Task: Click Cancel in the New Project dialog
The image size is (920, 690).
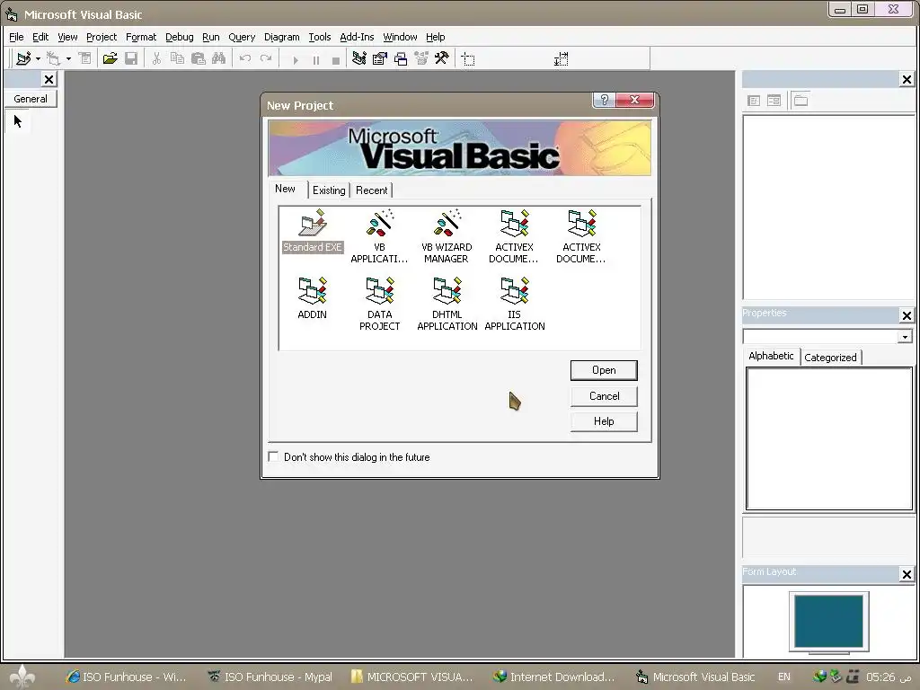Action: pos(604,396)
